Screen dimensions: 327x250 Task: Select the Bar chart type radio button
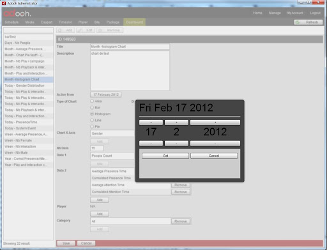pos(92,108)
